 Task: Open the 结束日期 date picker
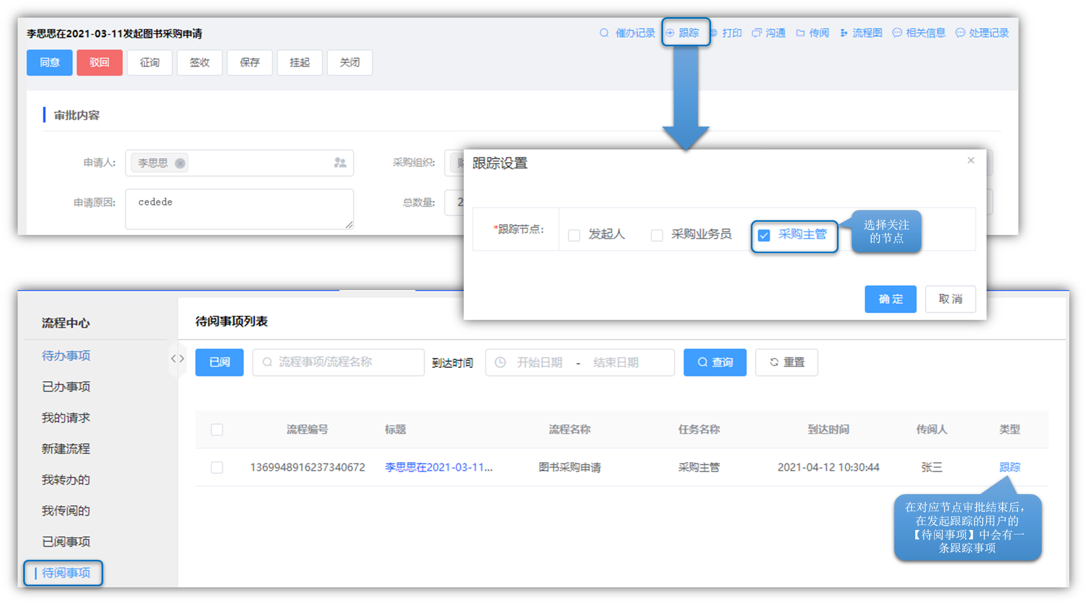(x=616, y=362)
